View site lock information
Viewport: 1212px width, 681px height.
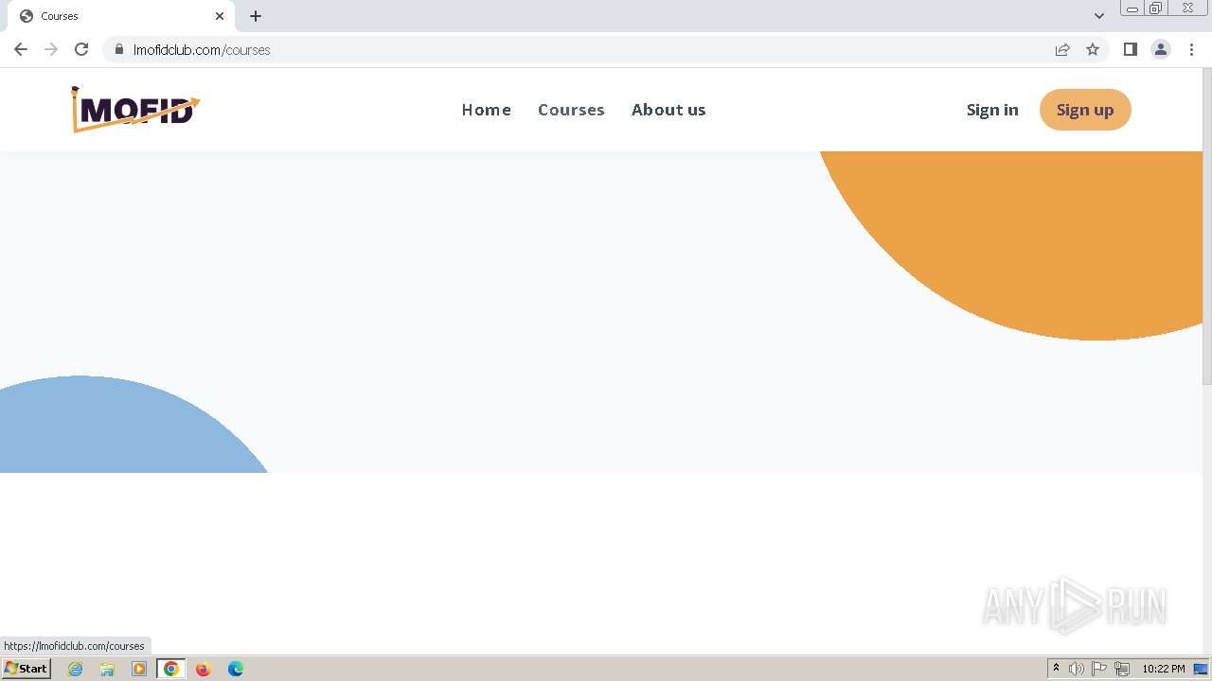pyautogui.click(x=119, y=50)
